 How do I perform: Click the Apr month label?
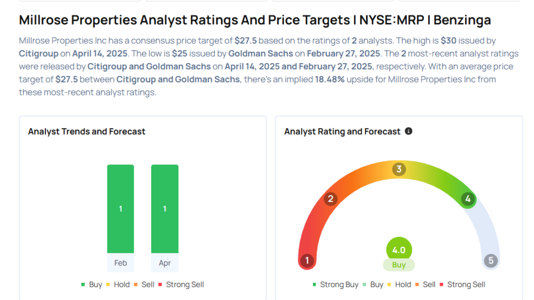[x=165, y=263]
